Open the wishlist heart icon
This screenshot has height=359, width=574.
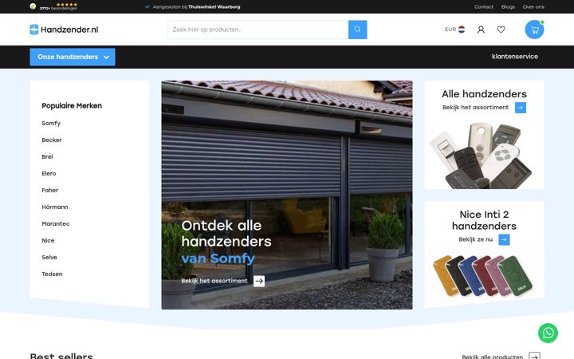[501, 30]
